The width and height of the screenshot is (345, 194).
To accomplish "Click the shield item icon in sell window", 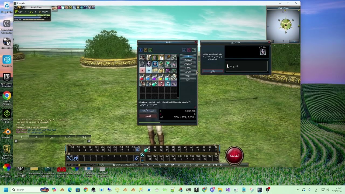I will (263, 52).
